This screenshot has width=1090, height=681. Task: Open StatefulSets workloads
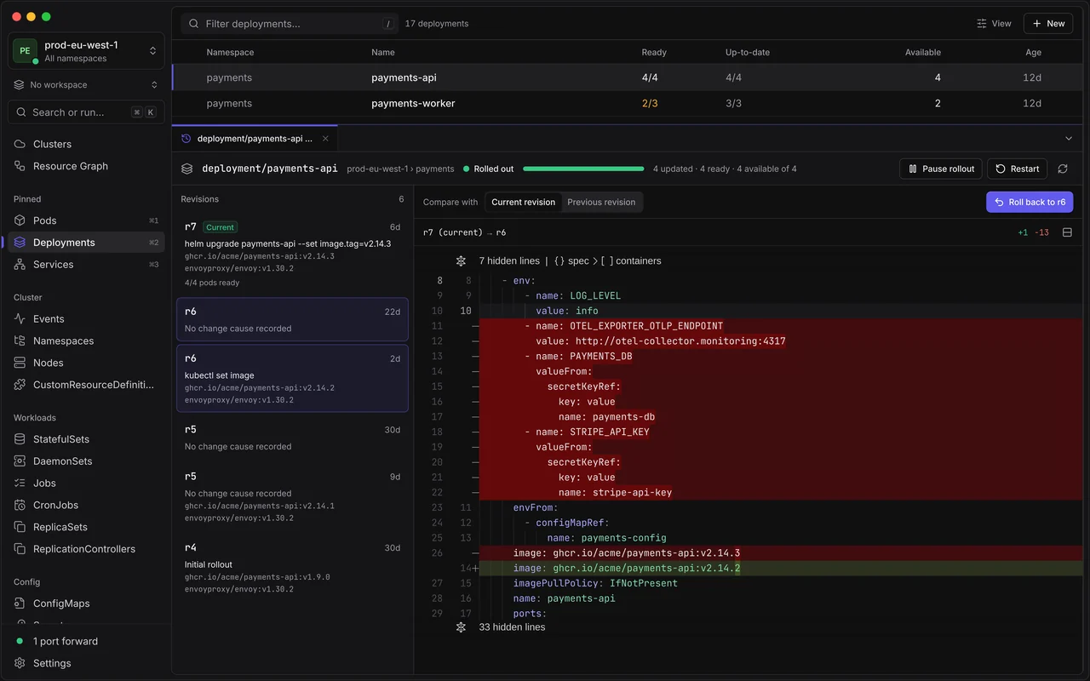click(x=86, y=439)
